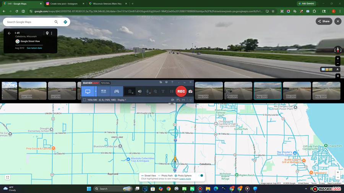344x193 pixels.
Task: Click the Street View Share button
Action: tap(324, 21)
